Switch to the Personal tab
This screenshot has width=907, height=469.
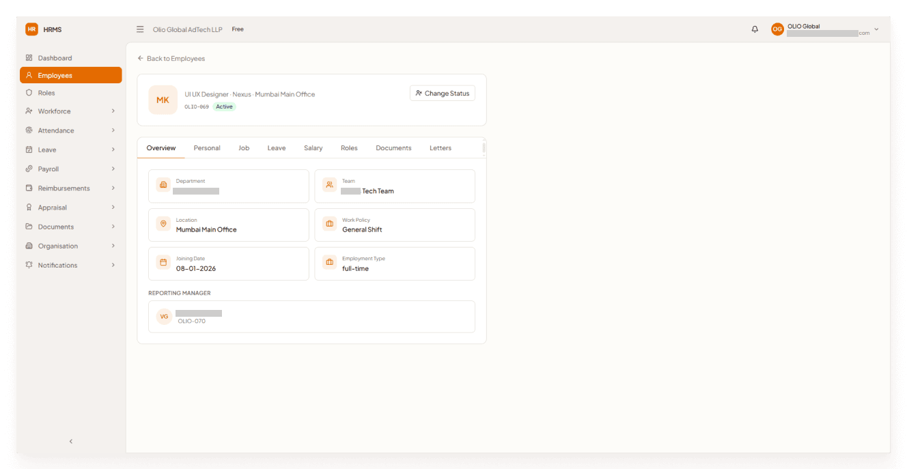207,148
